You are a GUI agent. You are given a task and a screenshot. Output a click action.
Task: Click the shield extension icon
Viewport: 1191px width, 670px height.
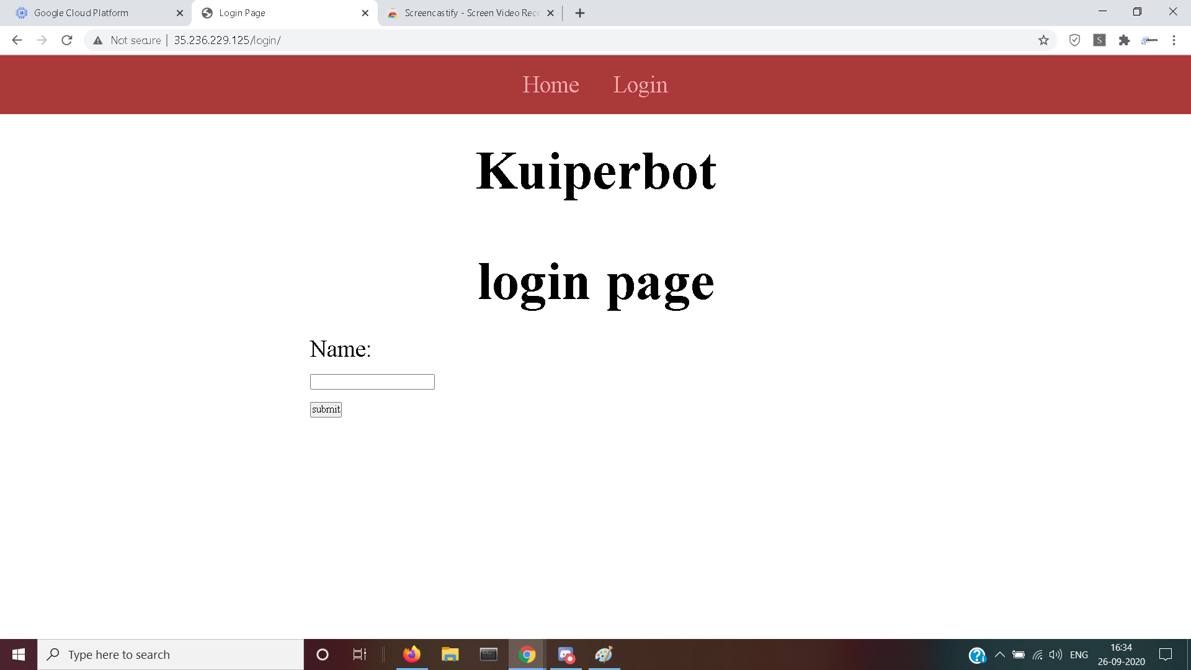[x=1074, y=40]
